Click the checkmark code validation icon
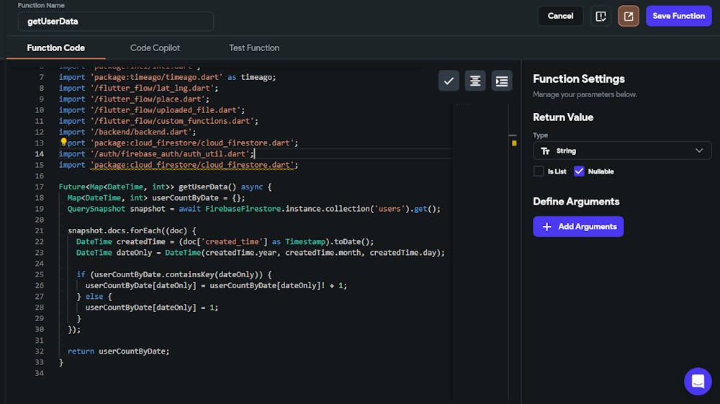Image resolution: width=720 pixels, height=404 pixels. [449, 81]
